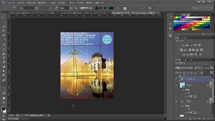Select the Gradient tool
Viewport: 215px width, 121px height.
click(4, 67)
